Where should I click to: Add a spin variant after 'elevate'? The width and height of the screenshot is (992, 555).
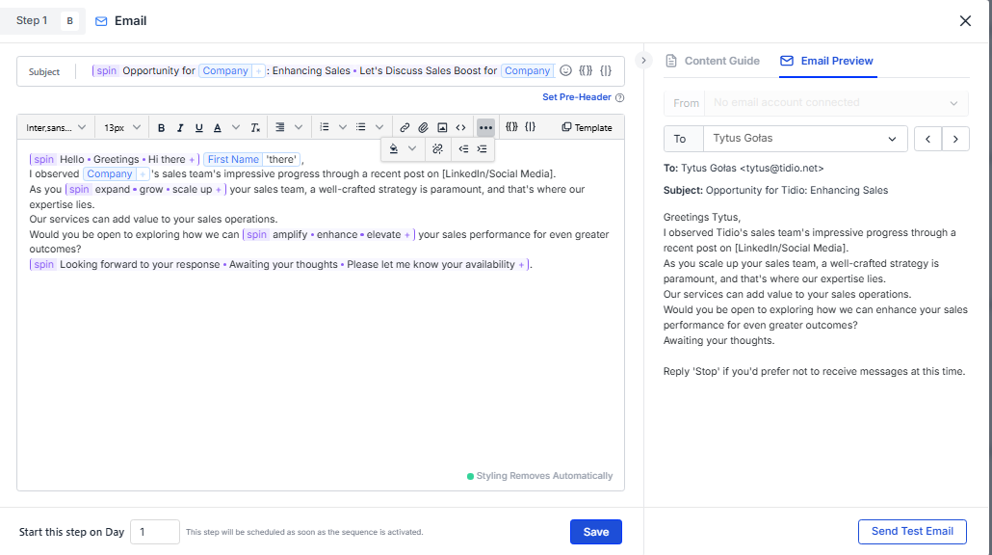[407, 235]
